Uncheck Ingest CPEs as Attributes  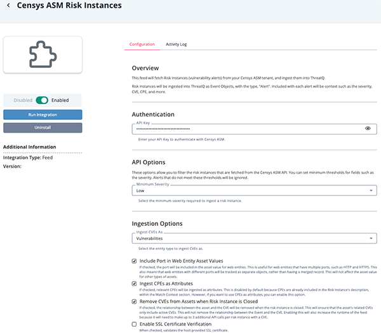click(134, 284)
